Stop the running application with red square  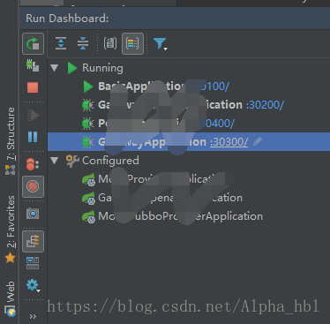33,87
